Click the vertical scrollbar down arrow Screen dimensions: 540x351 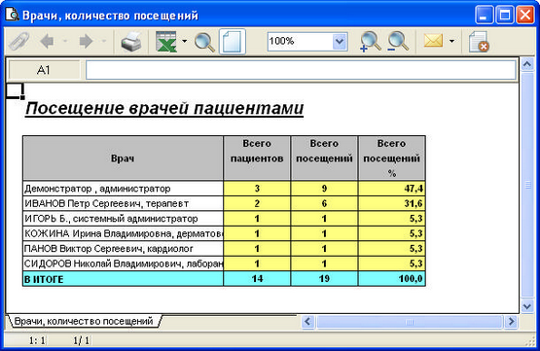pos(527,306)
